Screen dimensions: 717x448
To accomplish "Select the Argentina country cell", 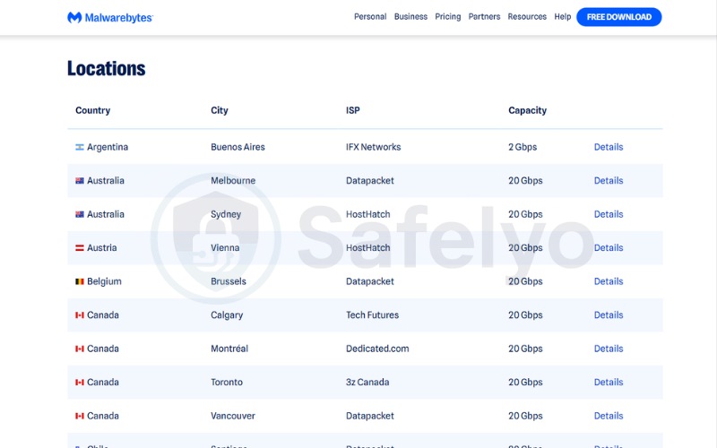I will click(108, 147).
